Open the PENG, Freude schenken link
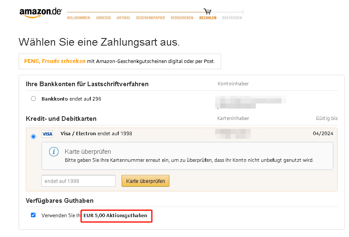Viewport: 349px width, 237px height. [x=55, y=61]
